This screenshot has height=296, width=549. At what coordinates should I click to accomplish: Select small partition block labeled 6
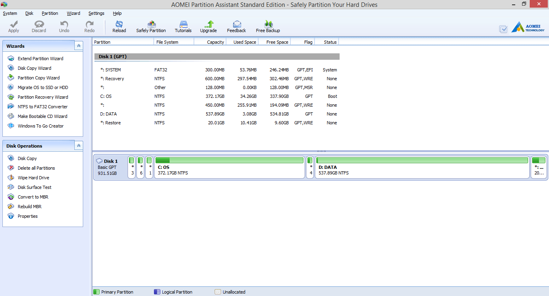click(140, 167)
